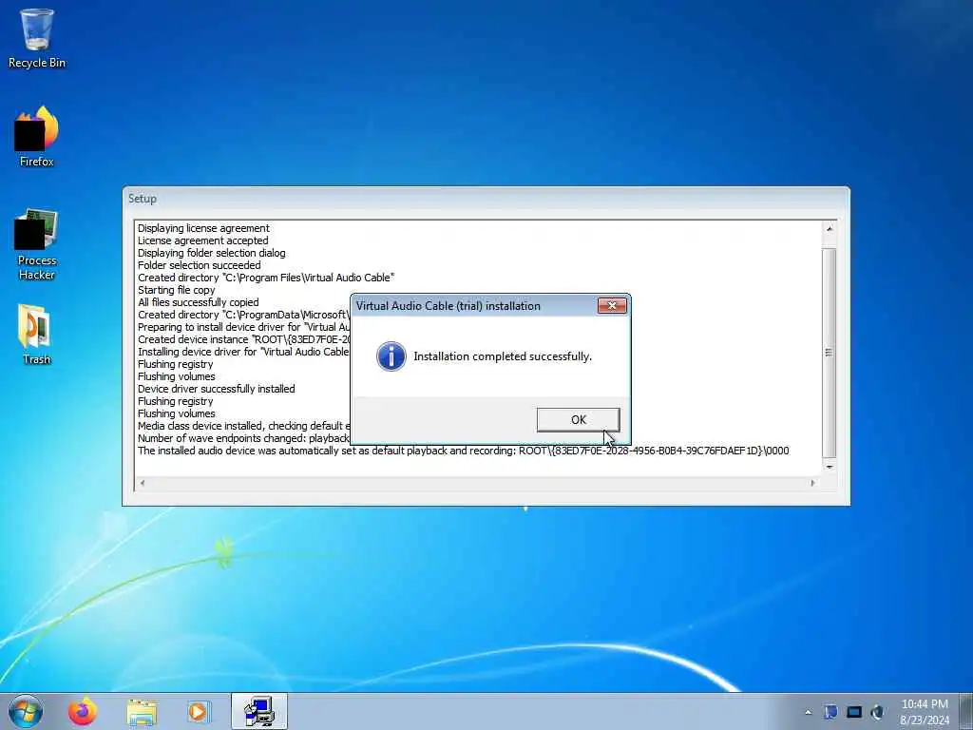Click the Setup window title bar
This screenshot has width=973, height=730.
coord(486,199)
